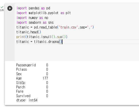Click the print(titanic.isnull().sum()) statement
Screen dimensions: 139x107
coord(42,37)
